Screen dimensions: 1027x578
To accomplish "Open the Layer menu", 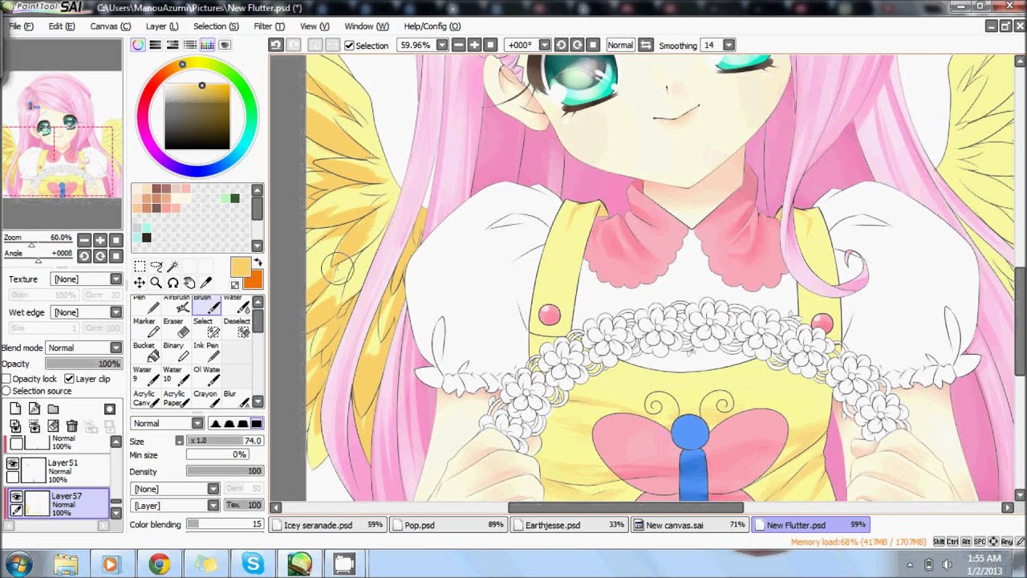I will [162, 26].
